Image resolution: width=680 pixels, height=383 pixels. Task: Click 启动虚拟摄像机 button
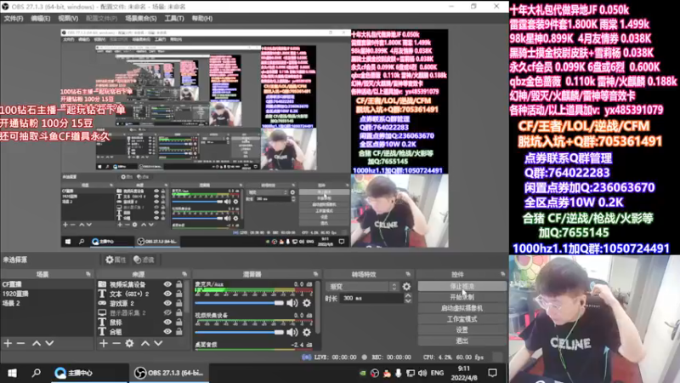coord(462,308)
